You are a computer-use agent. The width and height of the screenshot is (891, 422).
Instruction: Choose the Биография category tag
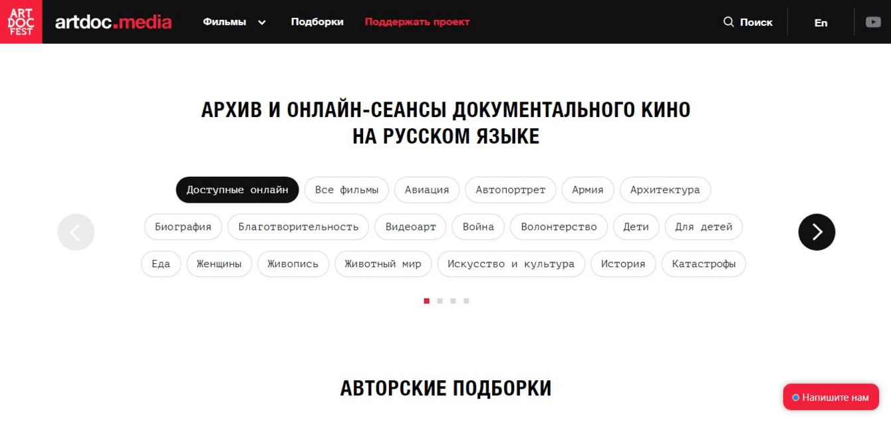[184, 227]
